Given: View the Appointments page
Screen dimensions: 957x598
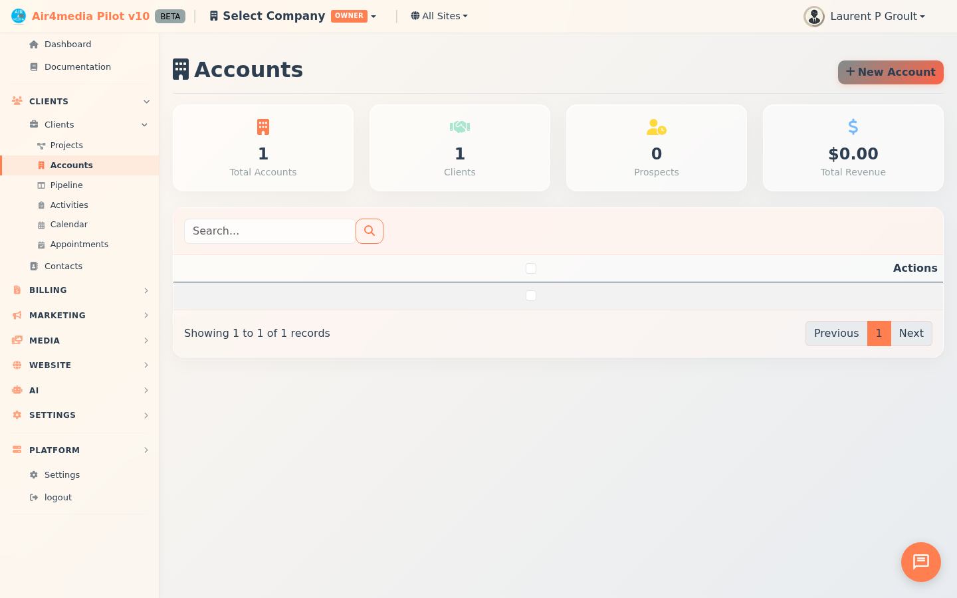Looking at the screenshot, I should pyautogui.click(x=79, y=244).
